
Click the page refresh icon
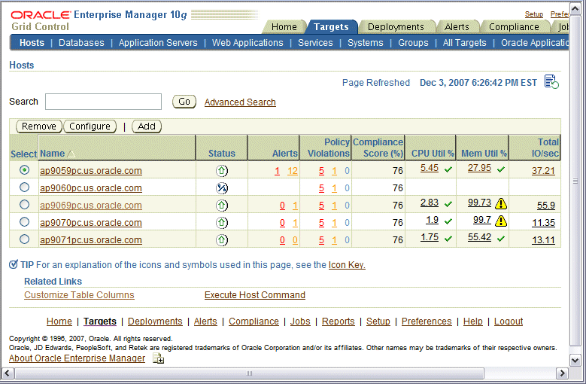[551, 82]
